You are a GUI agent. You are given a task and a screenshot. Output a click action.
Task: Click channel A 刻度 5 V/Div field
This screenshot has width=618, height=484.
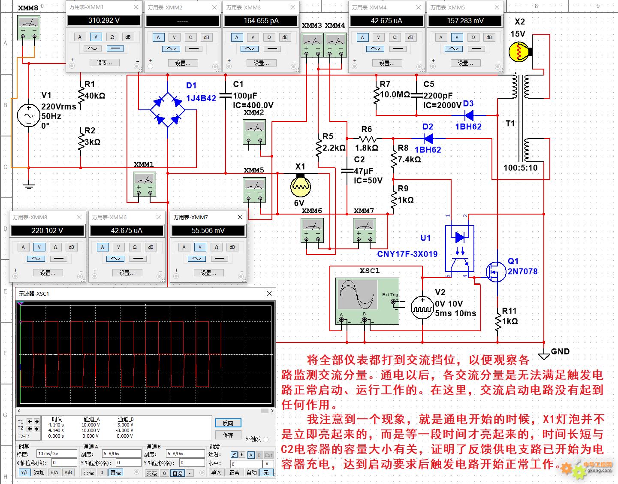point(121,454)
